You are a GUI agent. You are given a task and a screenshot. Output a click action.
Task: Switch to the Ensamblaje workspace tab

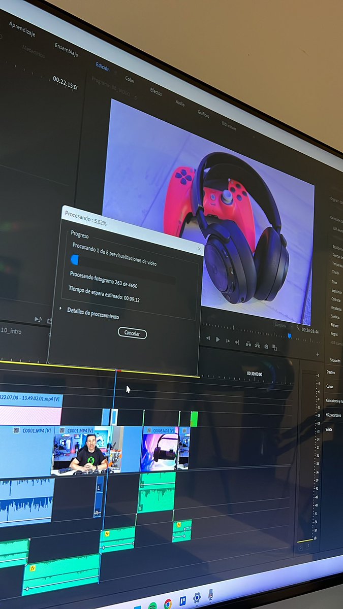[66, 50]
